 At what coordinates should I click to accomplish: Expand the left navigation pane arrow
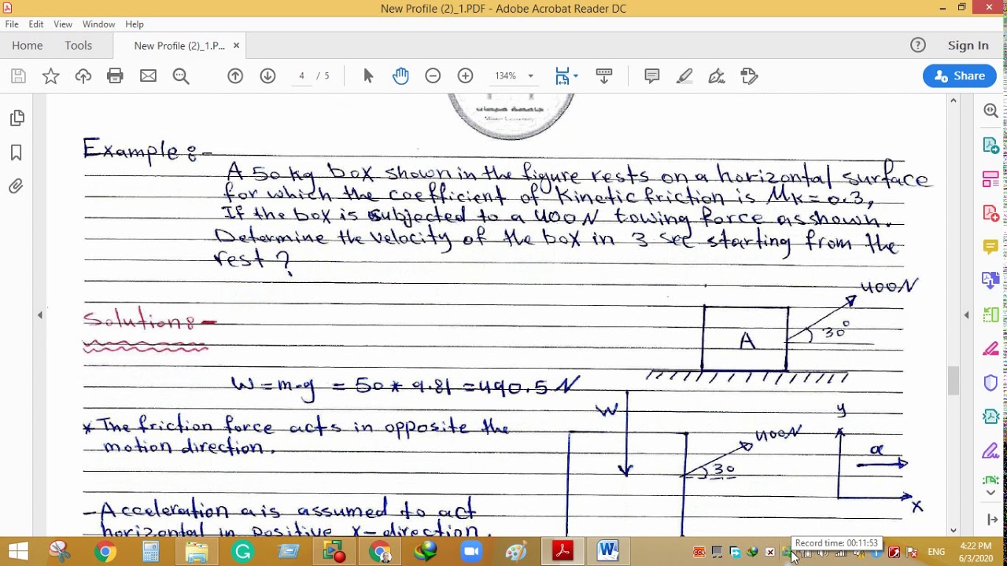pos(40,315)
